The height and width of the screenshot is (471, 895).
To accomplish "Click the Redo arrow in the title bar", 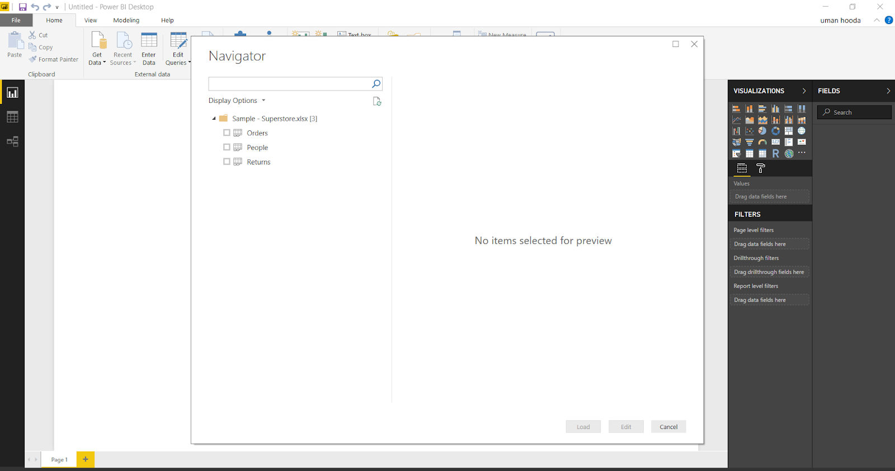I will [47, 7].
